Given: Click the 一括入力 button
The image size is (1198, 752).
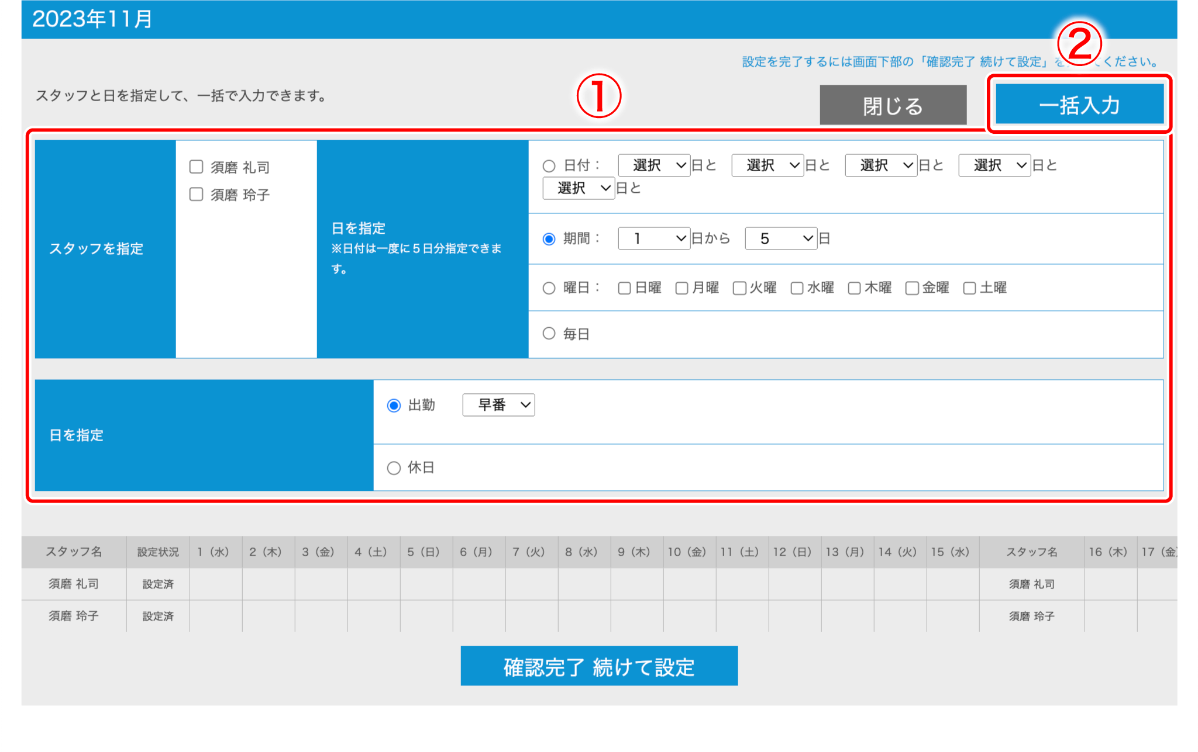Looking at the screenshot, I should tap(1079, 105).
